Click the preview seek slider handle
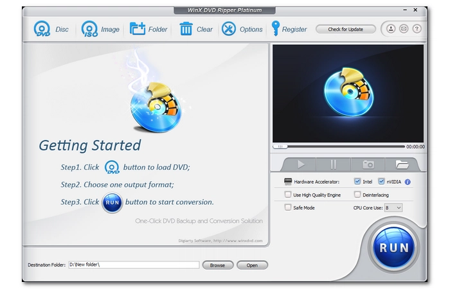 280,146
